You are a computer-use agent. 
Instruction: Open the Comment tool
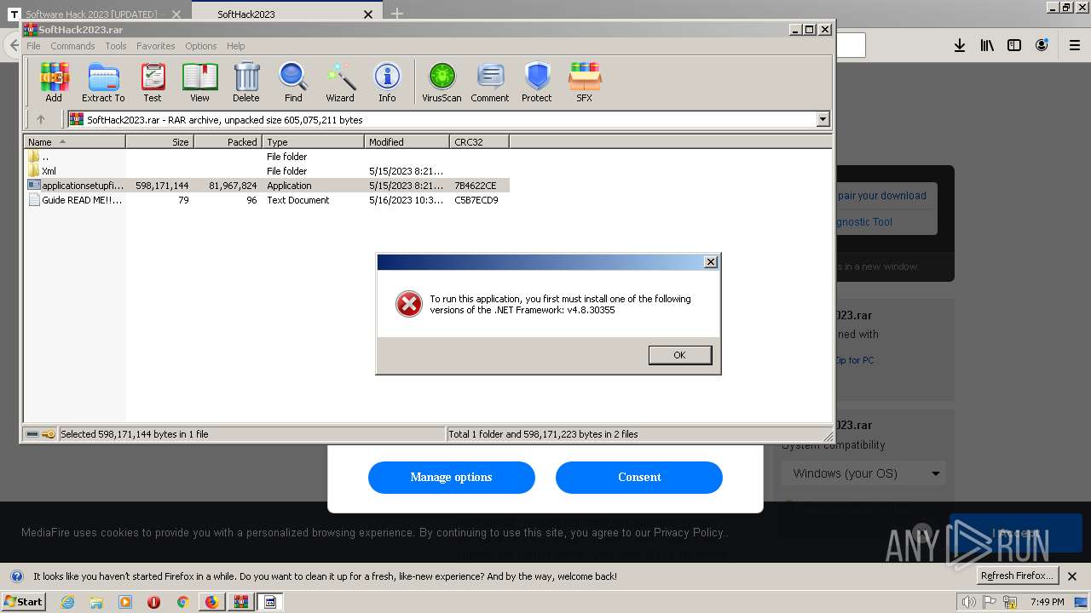point(490,83)
